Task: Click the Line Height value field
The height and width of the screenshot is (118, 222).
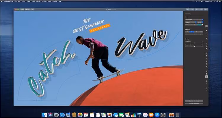Action: tap(202, 41)
